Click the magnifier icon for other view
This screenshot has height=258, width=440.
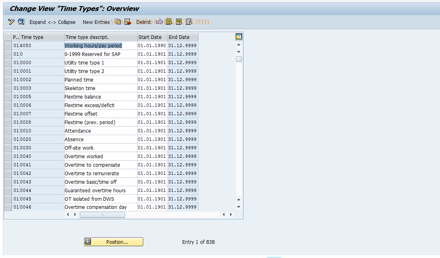click(x=21, y=22)
